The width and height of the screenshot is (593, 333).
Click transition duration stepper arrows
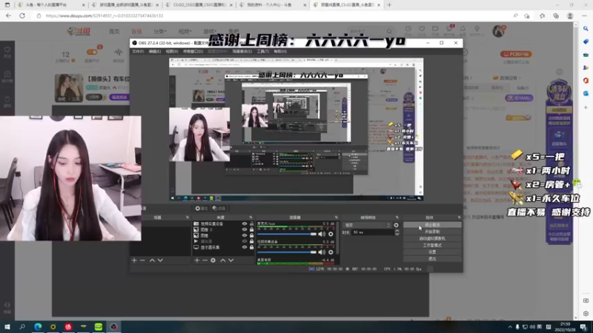pos(397,232)
